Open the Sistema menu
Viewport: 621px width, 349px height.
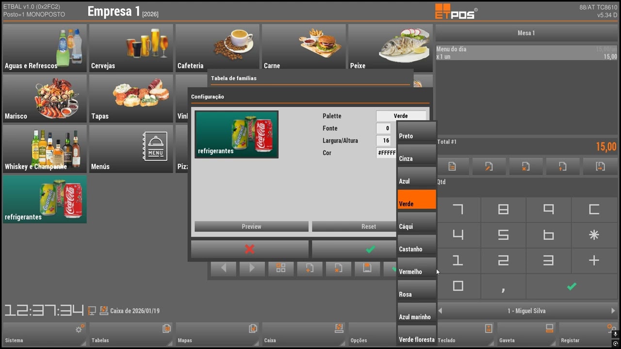click(x=45, y=334)
